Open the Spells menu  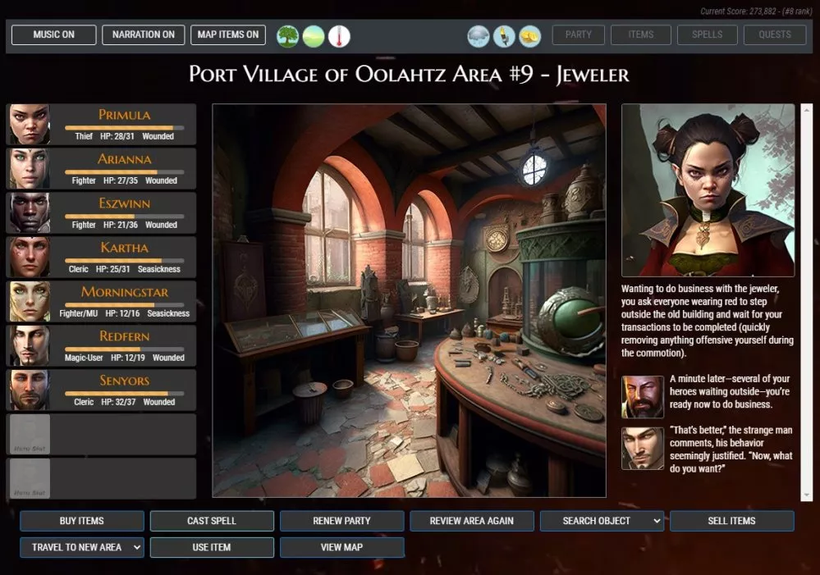tap(708, 34)
